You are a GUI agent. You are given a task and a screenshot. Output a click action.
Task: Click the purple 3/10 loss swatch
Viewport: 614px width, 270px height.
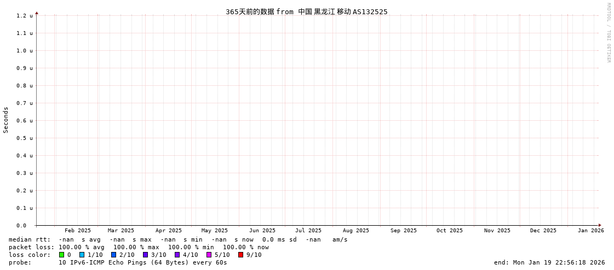point(145,255)
